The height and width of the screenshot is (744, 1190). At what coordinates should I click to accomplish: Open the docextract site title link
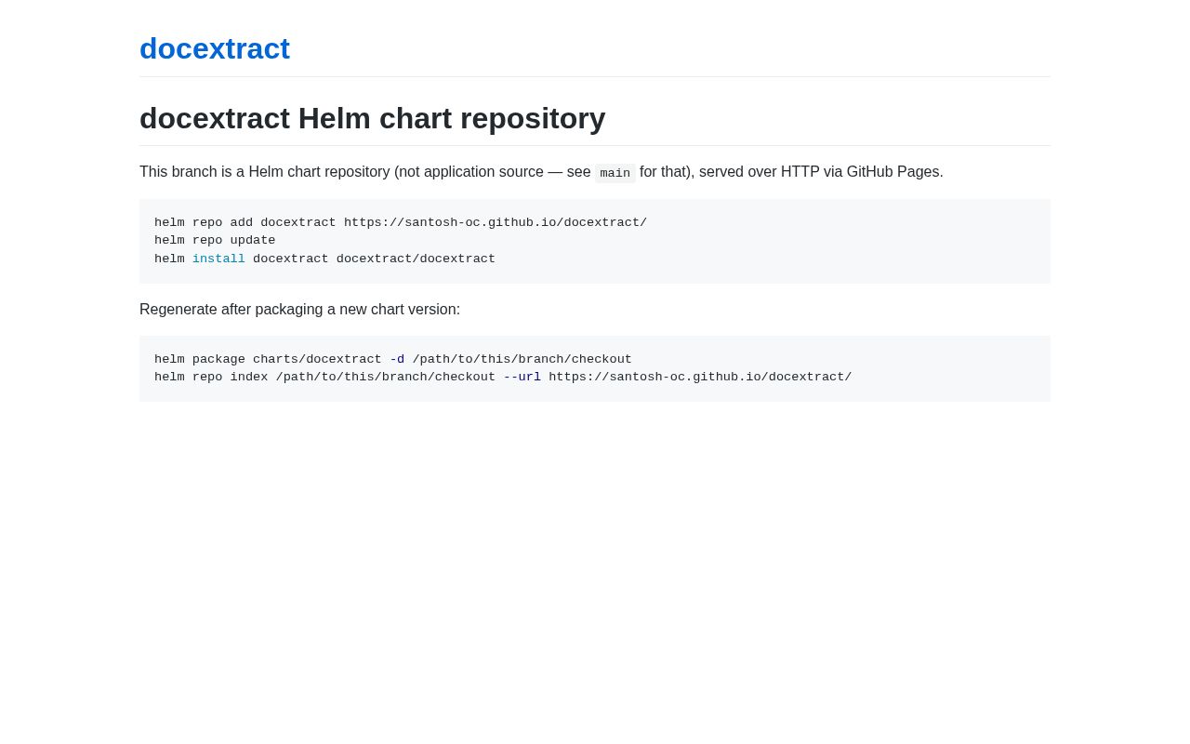pos(215,48)
